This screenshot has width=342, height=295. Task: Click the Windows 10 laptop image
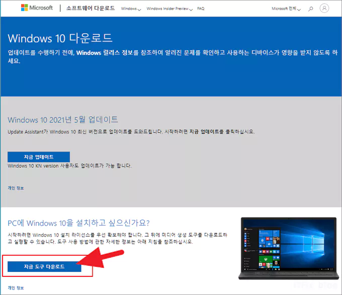(x=289, y=248)
